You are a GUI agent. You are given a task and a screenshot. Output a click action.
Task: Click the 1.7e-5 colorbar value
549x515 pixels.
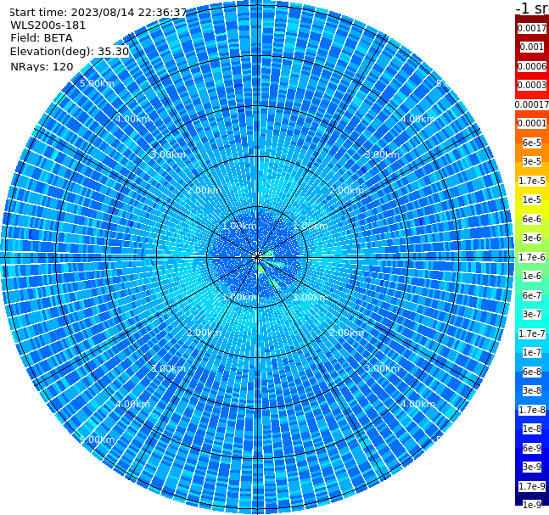click(532, 181)
